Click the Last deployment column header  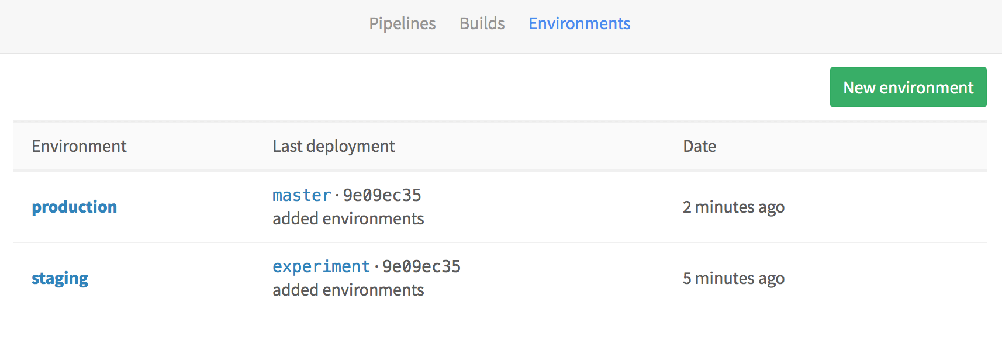tap(334, 146)
